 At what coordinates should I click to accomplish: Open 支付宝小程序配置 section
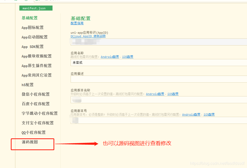click(38, 123)
